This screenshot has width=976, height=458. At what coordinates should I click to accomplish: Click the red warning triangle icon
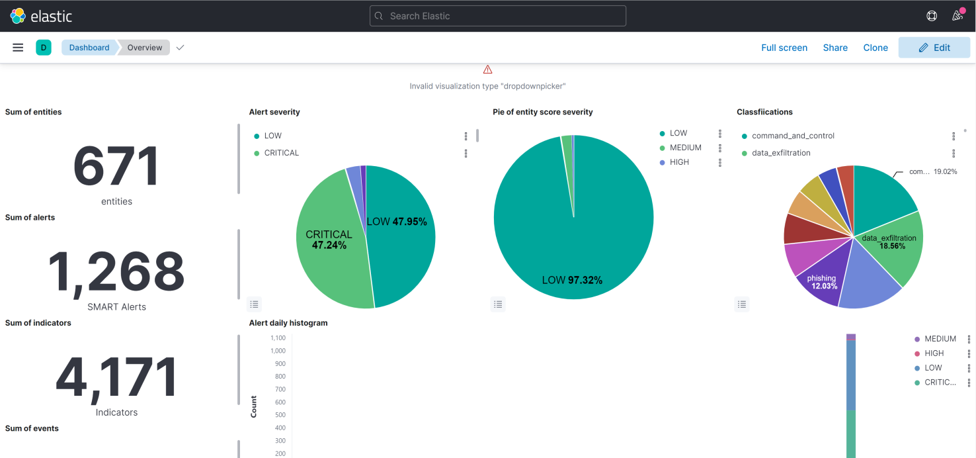point(488,69)
